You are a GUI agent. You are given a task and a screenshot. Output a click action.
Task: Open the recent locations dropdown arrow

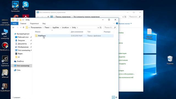pyautogui.click(x=21, y=28)
